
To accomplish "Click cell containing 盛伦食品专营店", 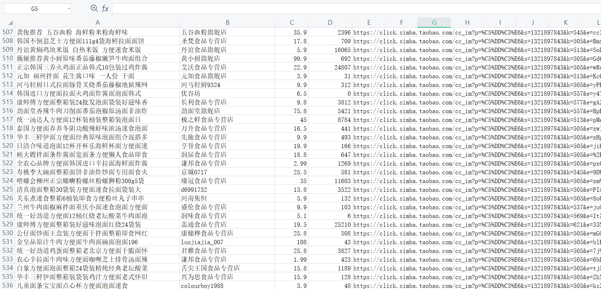I will (227, 207).
